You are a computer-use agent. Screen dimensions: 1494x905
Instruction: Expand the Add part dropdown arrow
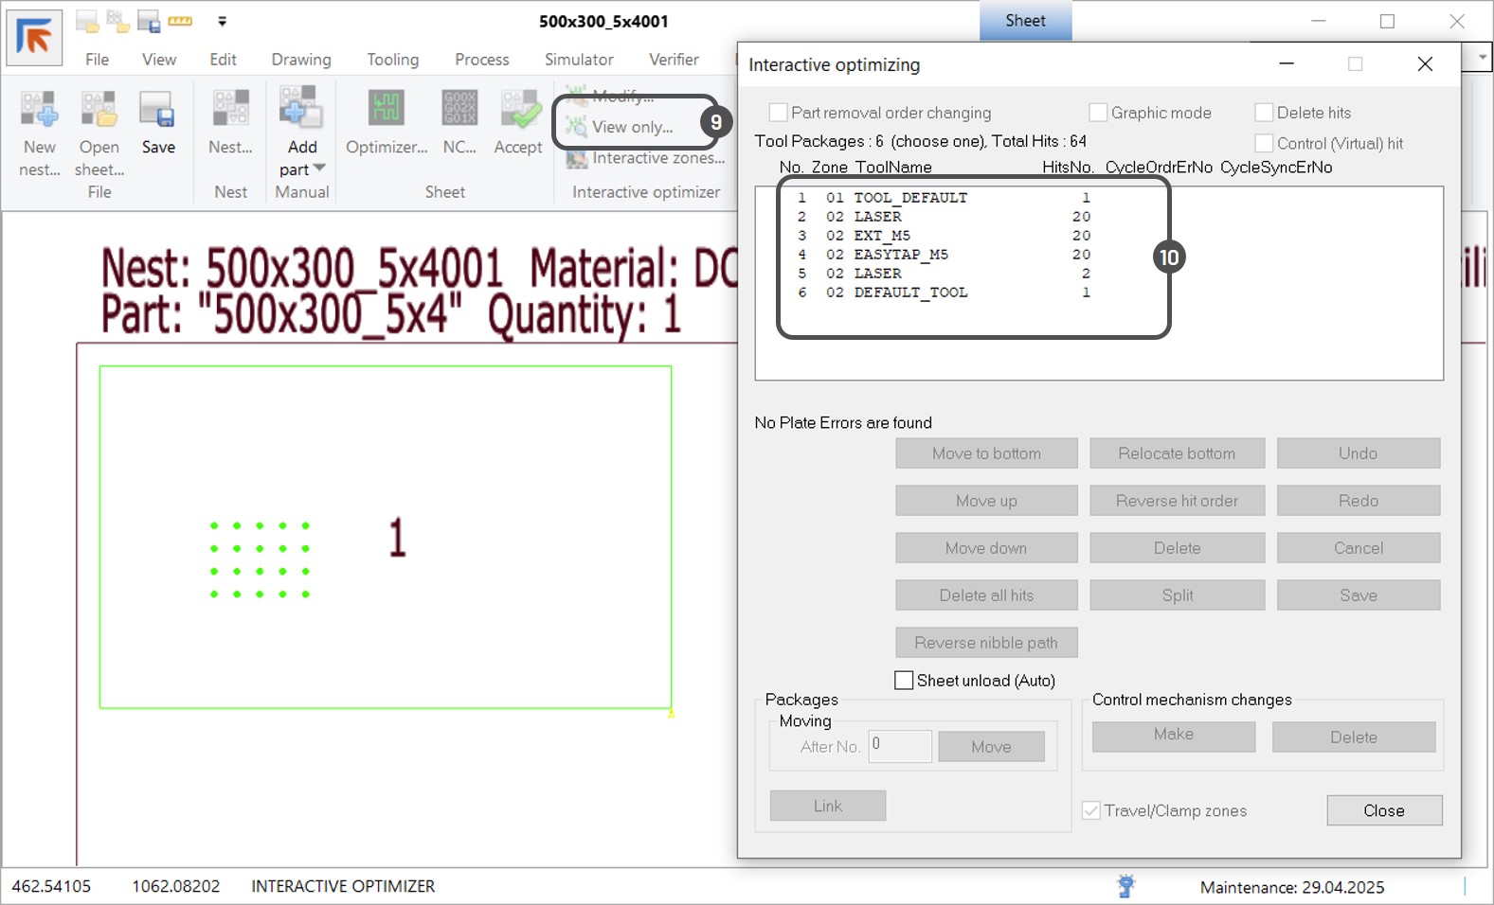[319, 169]
